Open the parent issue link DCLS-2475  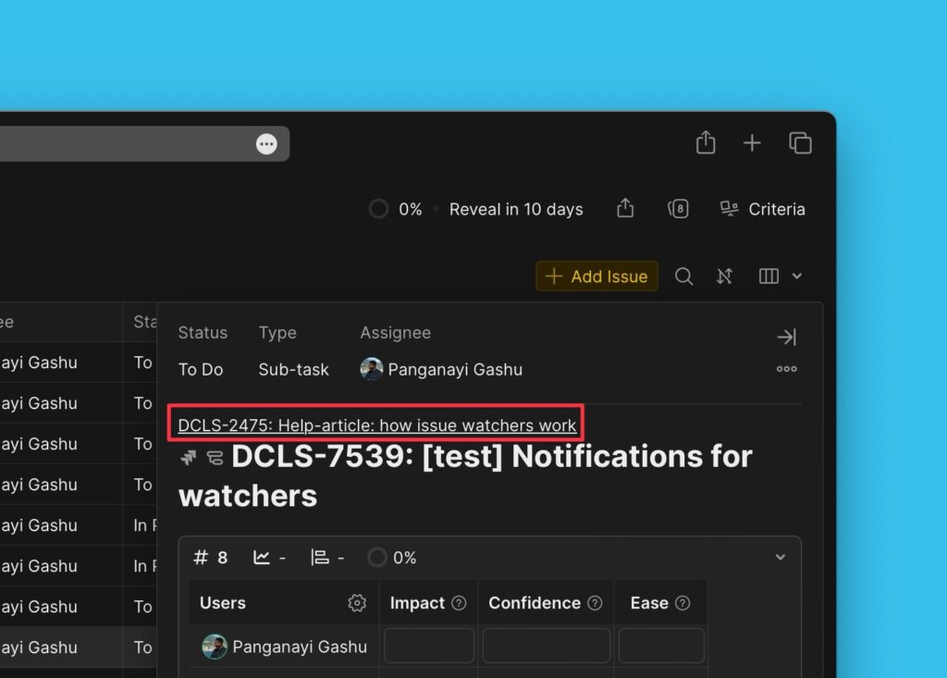coord(376,425)
